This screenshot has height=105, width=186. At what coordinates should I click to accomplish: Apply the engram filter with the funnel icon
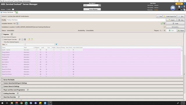[56, 45]
